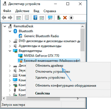The height and width of the screenshot is (109, 111).
Task: Open the Действие menu
Action: click(22, 11)
